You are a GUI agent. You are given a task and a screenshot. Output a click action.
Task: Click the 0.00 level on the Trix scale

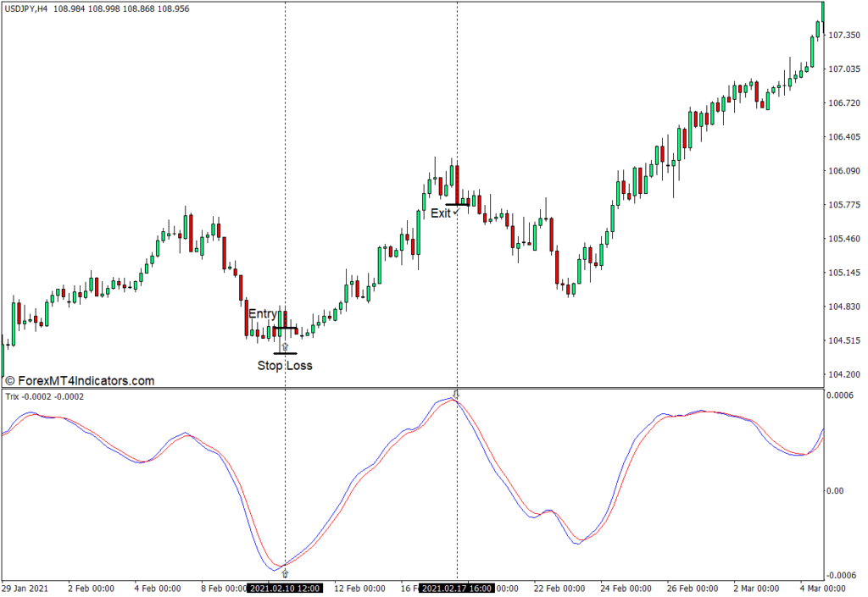(x=834, y=490)
